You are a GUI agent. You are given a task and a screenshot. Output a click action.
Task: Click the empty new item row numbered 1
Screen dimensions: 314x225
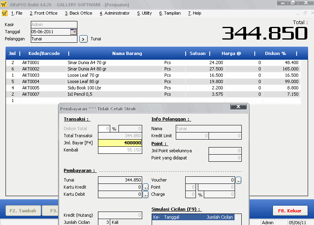153,100
